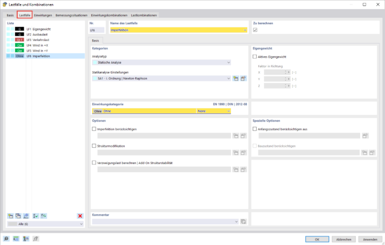Select LF4 Wind in +X
The height and width of the screenshot is (245, 385).
pos(46,45)
